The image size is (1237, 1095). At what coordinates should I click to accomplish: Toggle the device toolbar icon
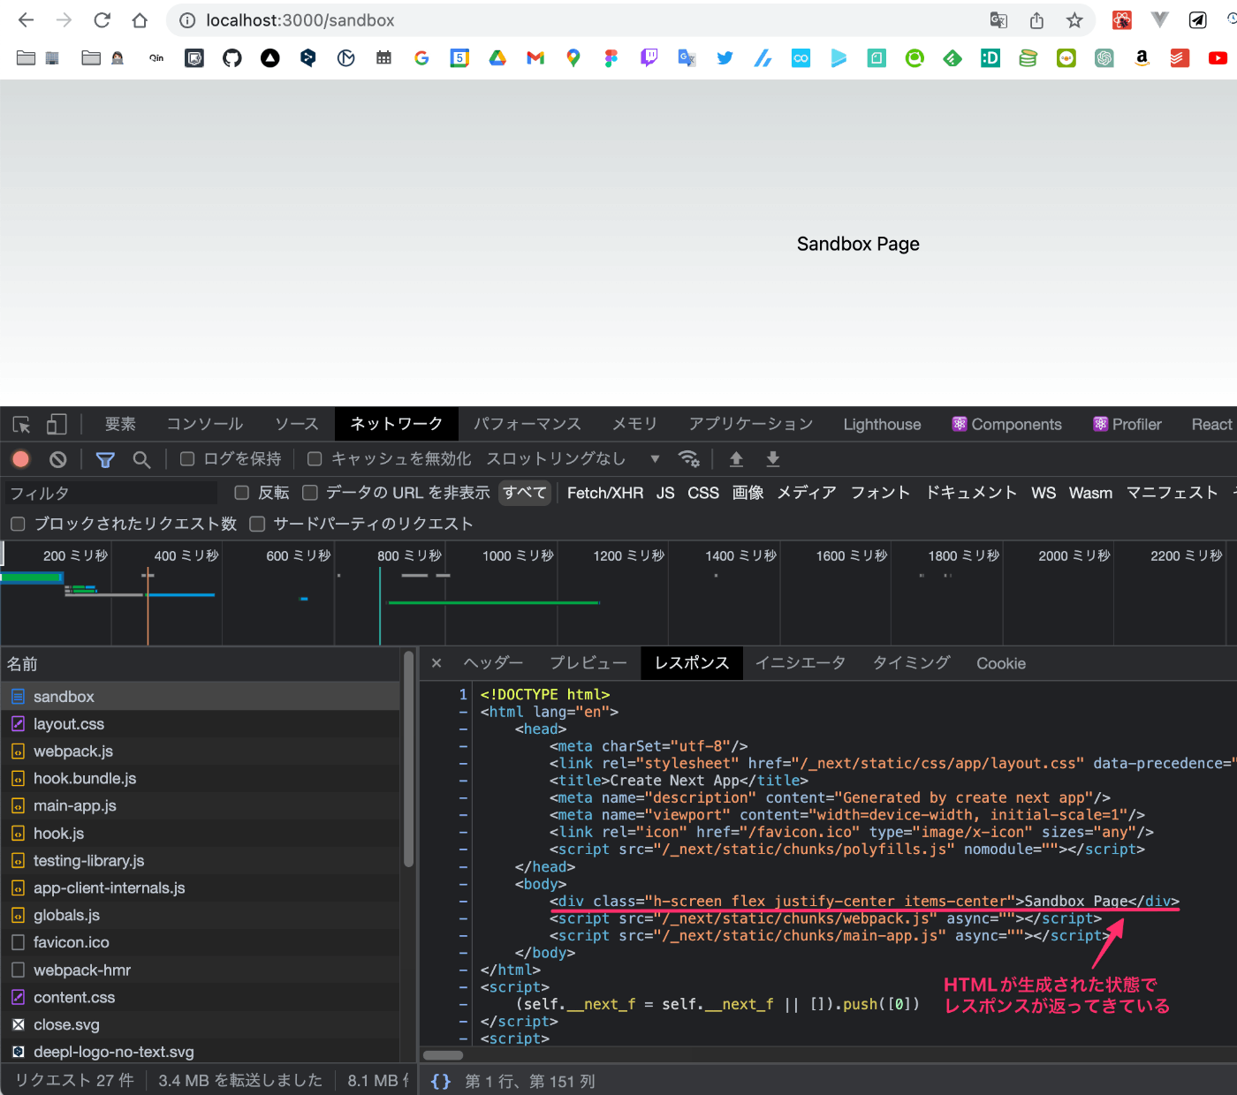(57, 425)
